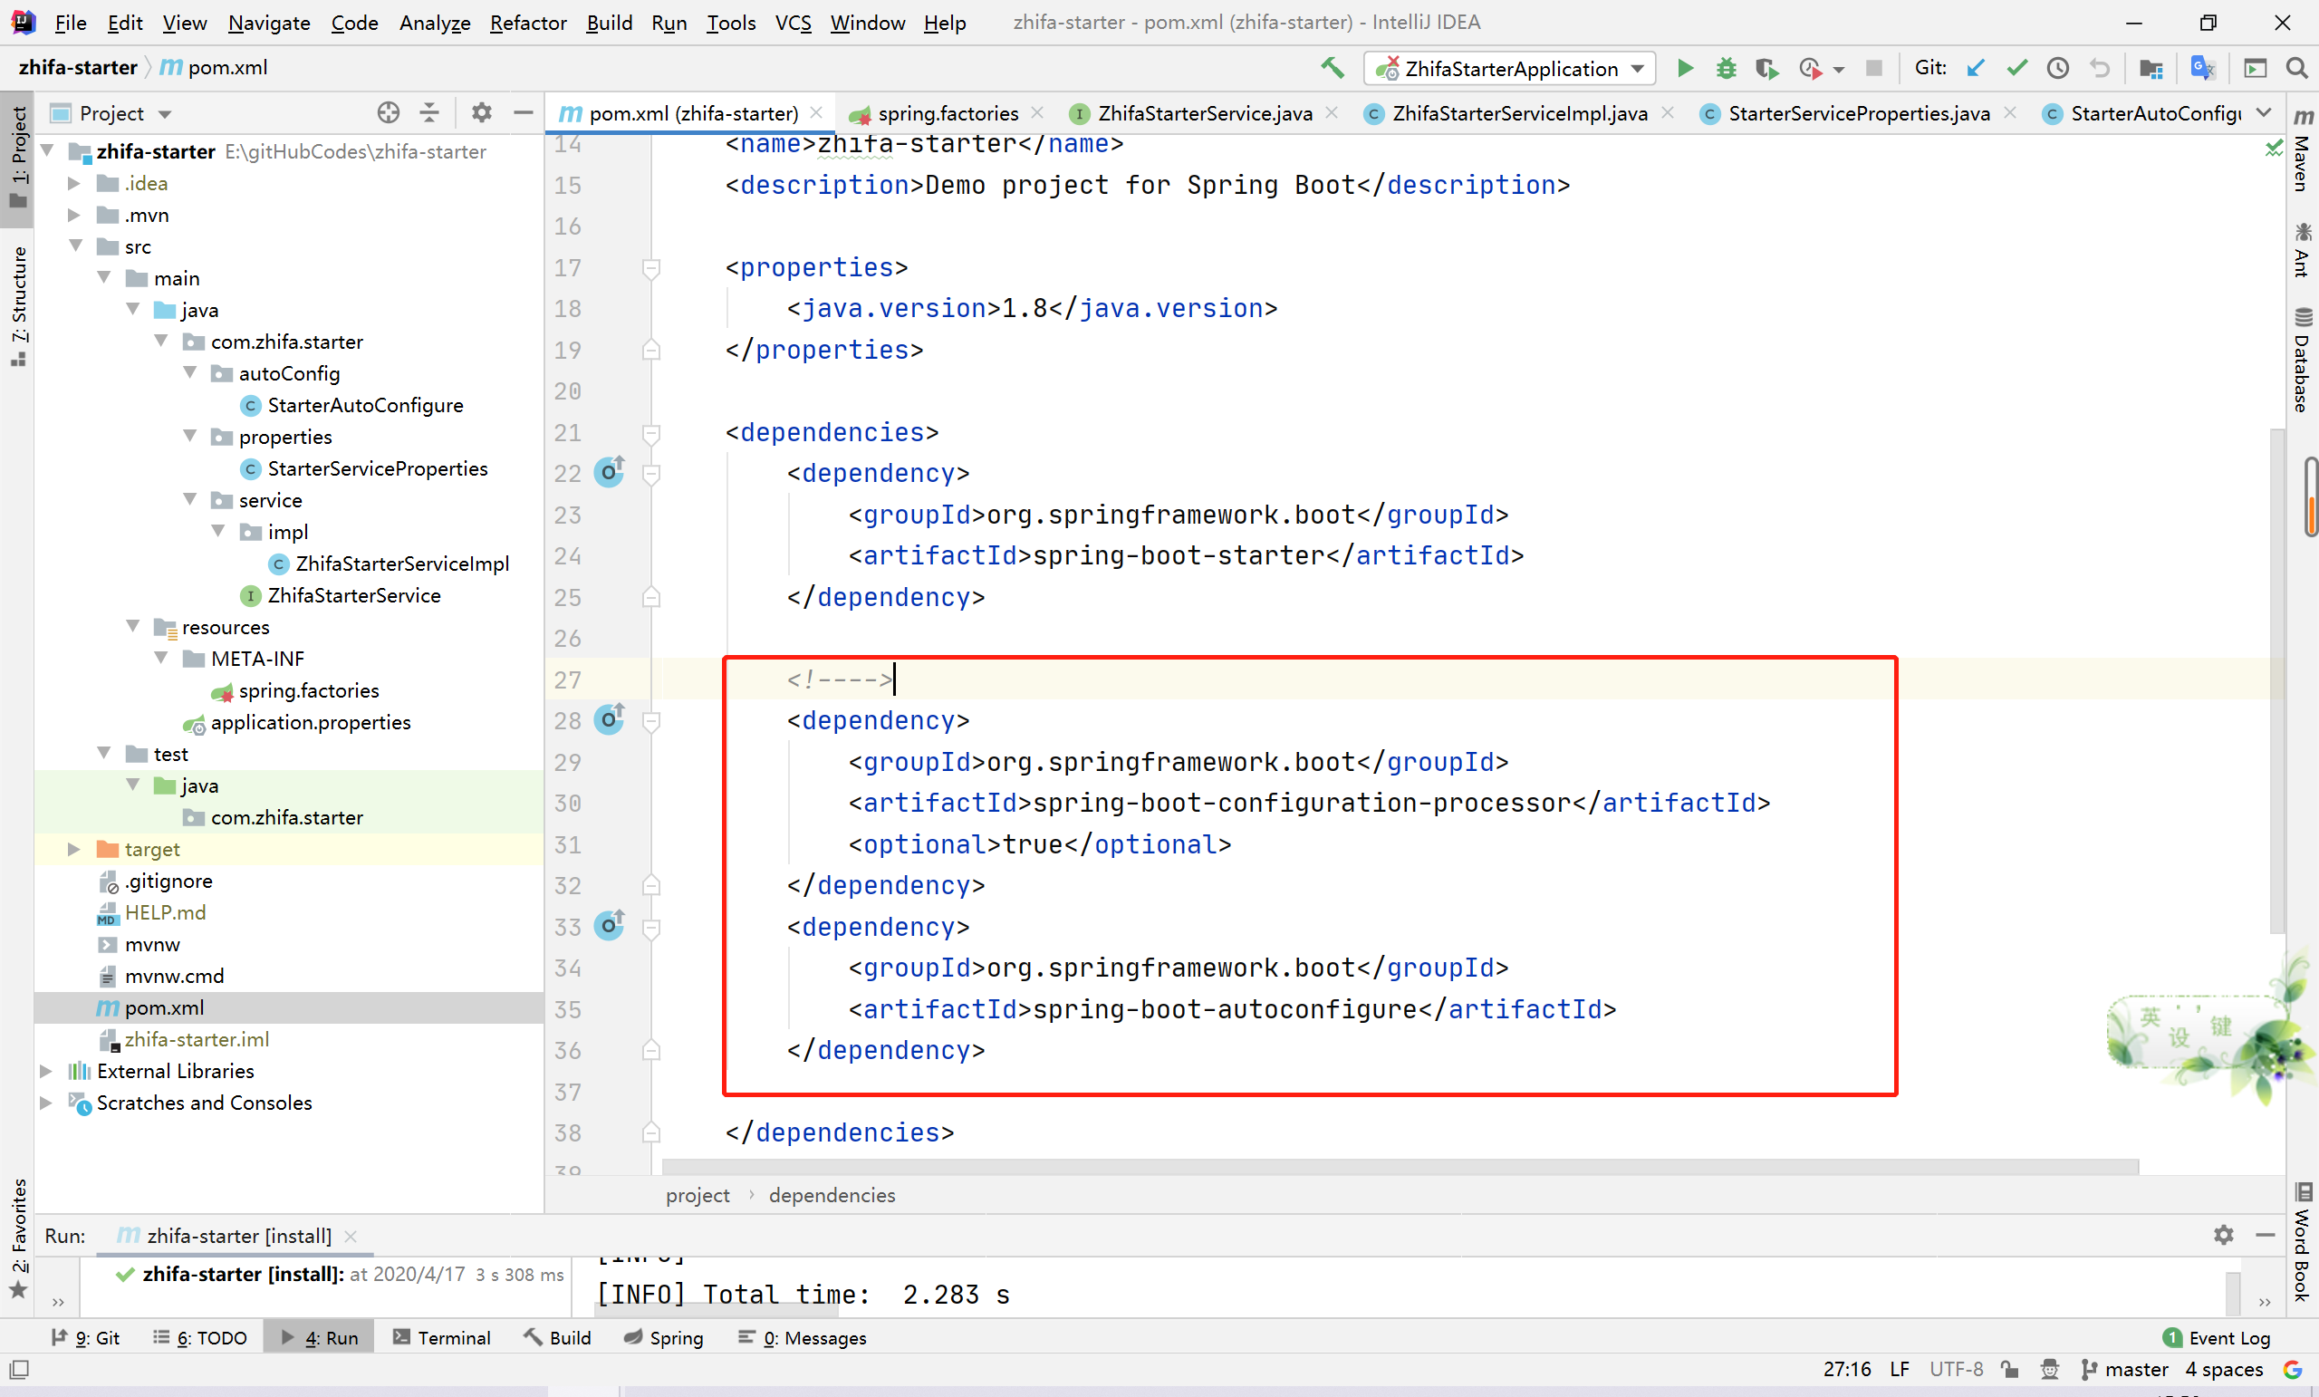This screenshot has width=2319, height=1397.
Task: Open the Refactor menu
Action: [528, 23]
